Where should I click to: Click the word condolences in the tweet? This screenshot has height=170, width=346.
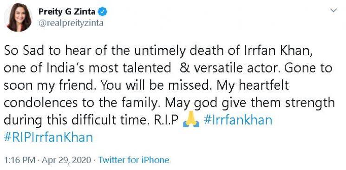pyautogui.click(x=40, y=103)
